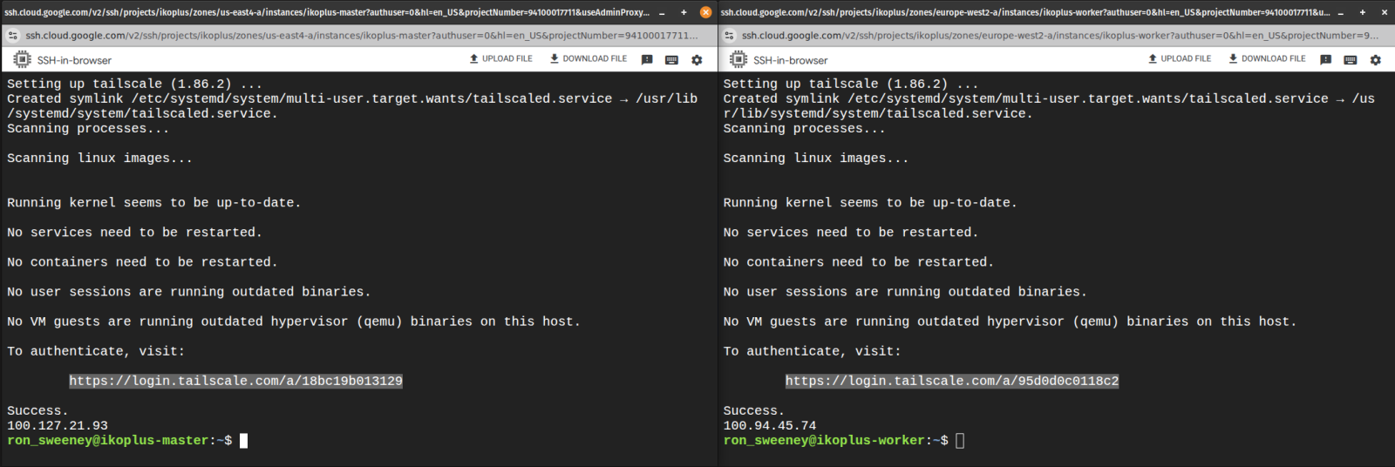Minimize the ikoplus-master window
Image resolution: width=1395 pixels, height=467 pixels.
coord(662,12)
